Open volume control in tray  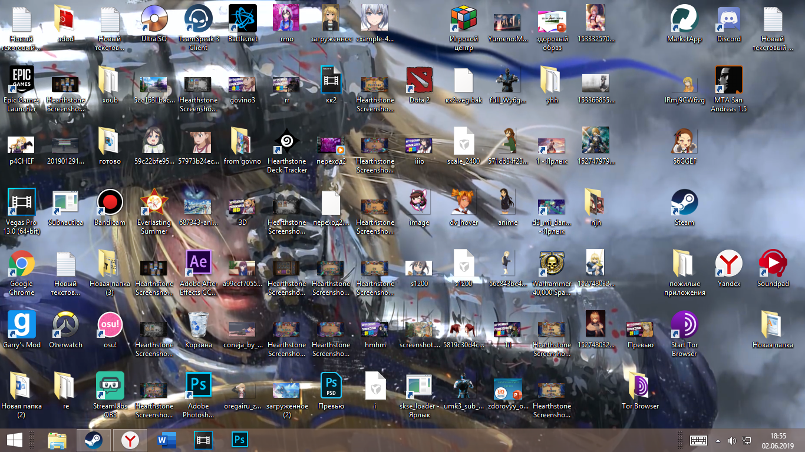(x=732, y=440)
